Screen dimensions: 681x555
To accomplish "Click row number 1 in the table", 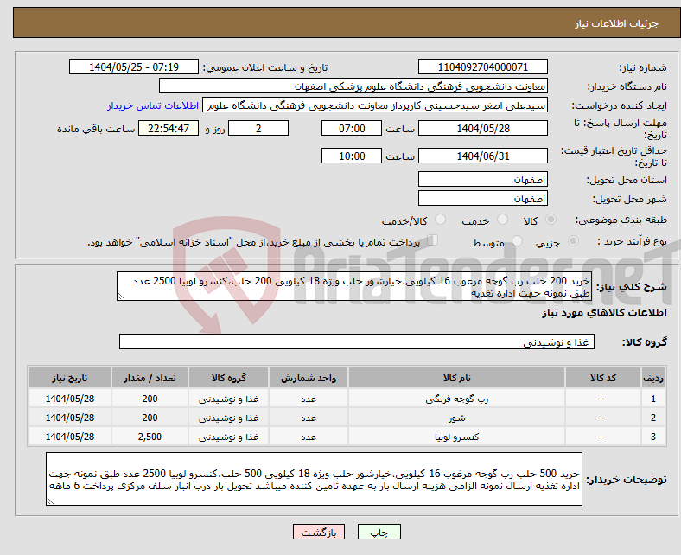I will pos(652,399).
